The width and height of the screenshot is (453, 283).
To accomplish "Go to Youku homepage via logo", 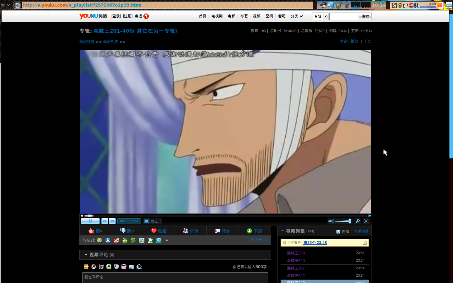I will (x=93, y=16).
